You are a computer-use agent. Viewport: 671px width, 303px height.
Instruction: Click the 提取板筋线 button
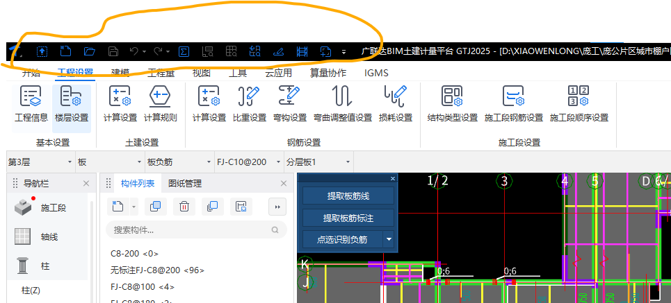pyautogui.click(x=348, y=196)
